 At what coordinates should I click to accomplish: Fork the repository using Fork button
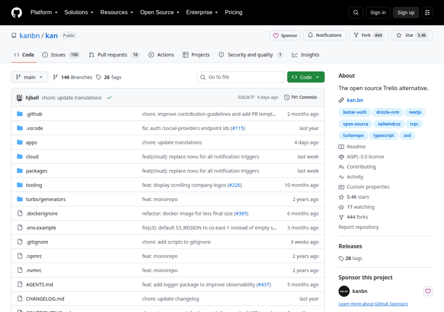pyautogui.click(x=369, y=35)
